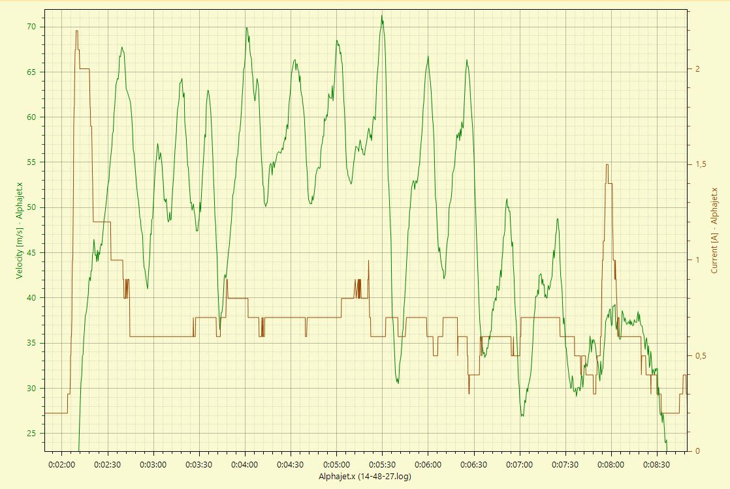This screenshot has height=489, width=730.
Task: Click the 0:03:30 time label
Action: click(198, 464)
